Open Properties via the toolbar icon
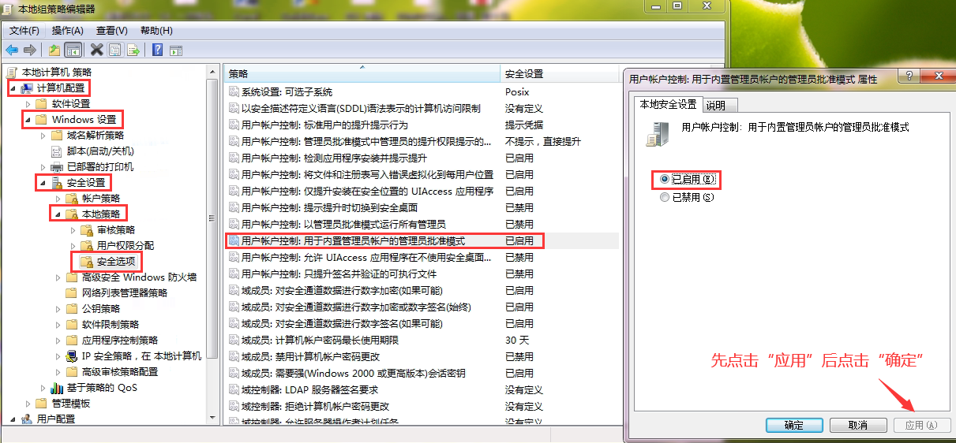 115,50
